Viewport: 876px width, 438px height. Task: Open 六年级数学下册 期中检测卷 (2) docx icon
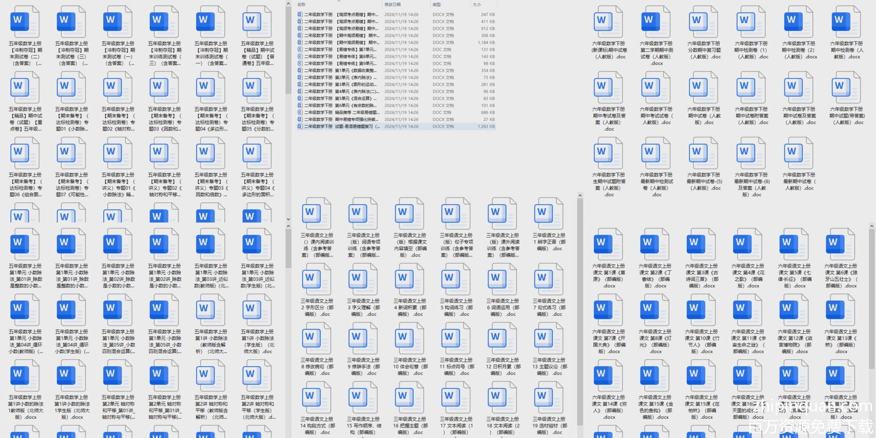[798, 21]
